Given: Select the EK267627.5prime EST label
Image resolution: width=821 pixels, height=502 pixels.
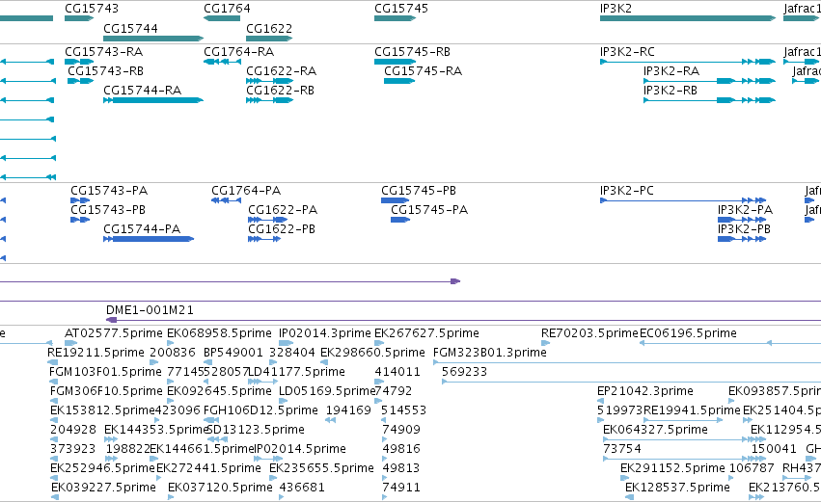Looking at the screenshot, I should click(x=426, y=333).
